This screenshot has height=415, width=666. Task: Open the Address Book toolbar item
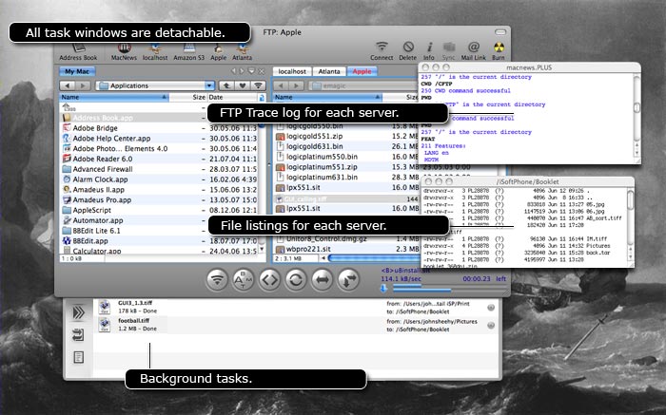tap(78, 52)
